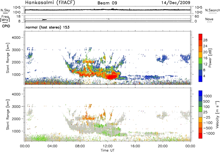Viewport: 220px width, 152px height.
Task: Click the "Freq. [MHz]" axis label
Action: 5,18
